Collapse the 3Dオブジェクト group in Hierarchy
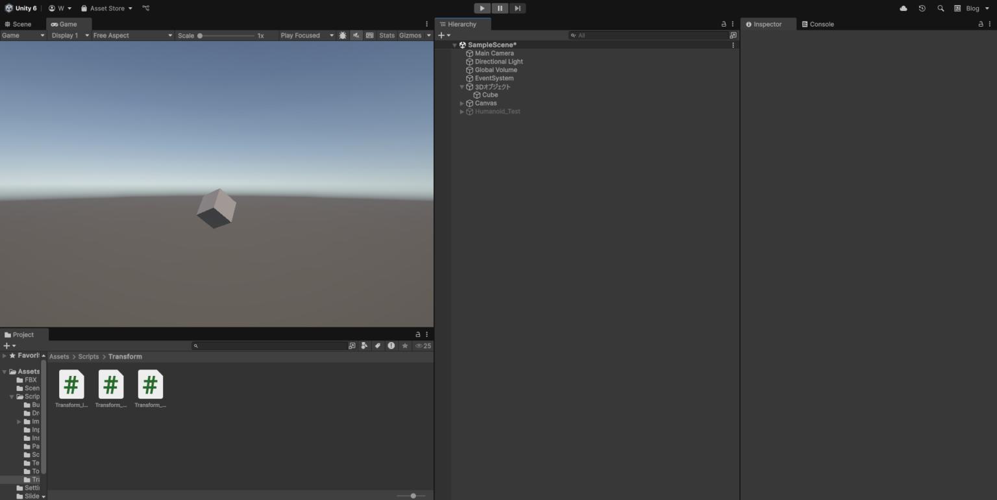 coord(462,86)
